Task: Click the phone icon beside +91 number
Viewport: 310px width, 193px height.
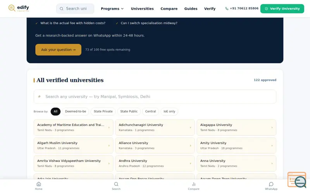Action: 227,8
